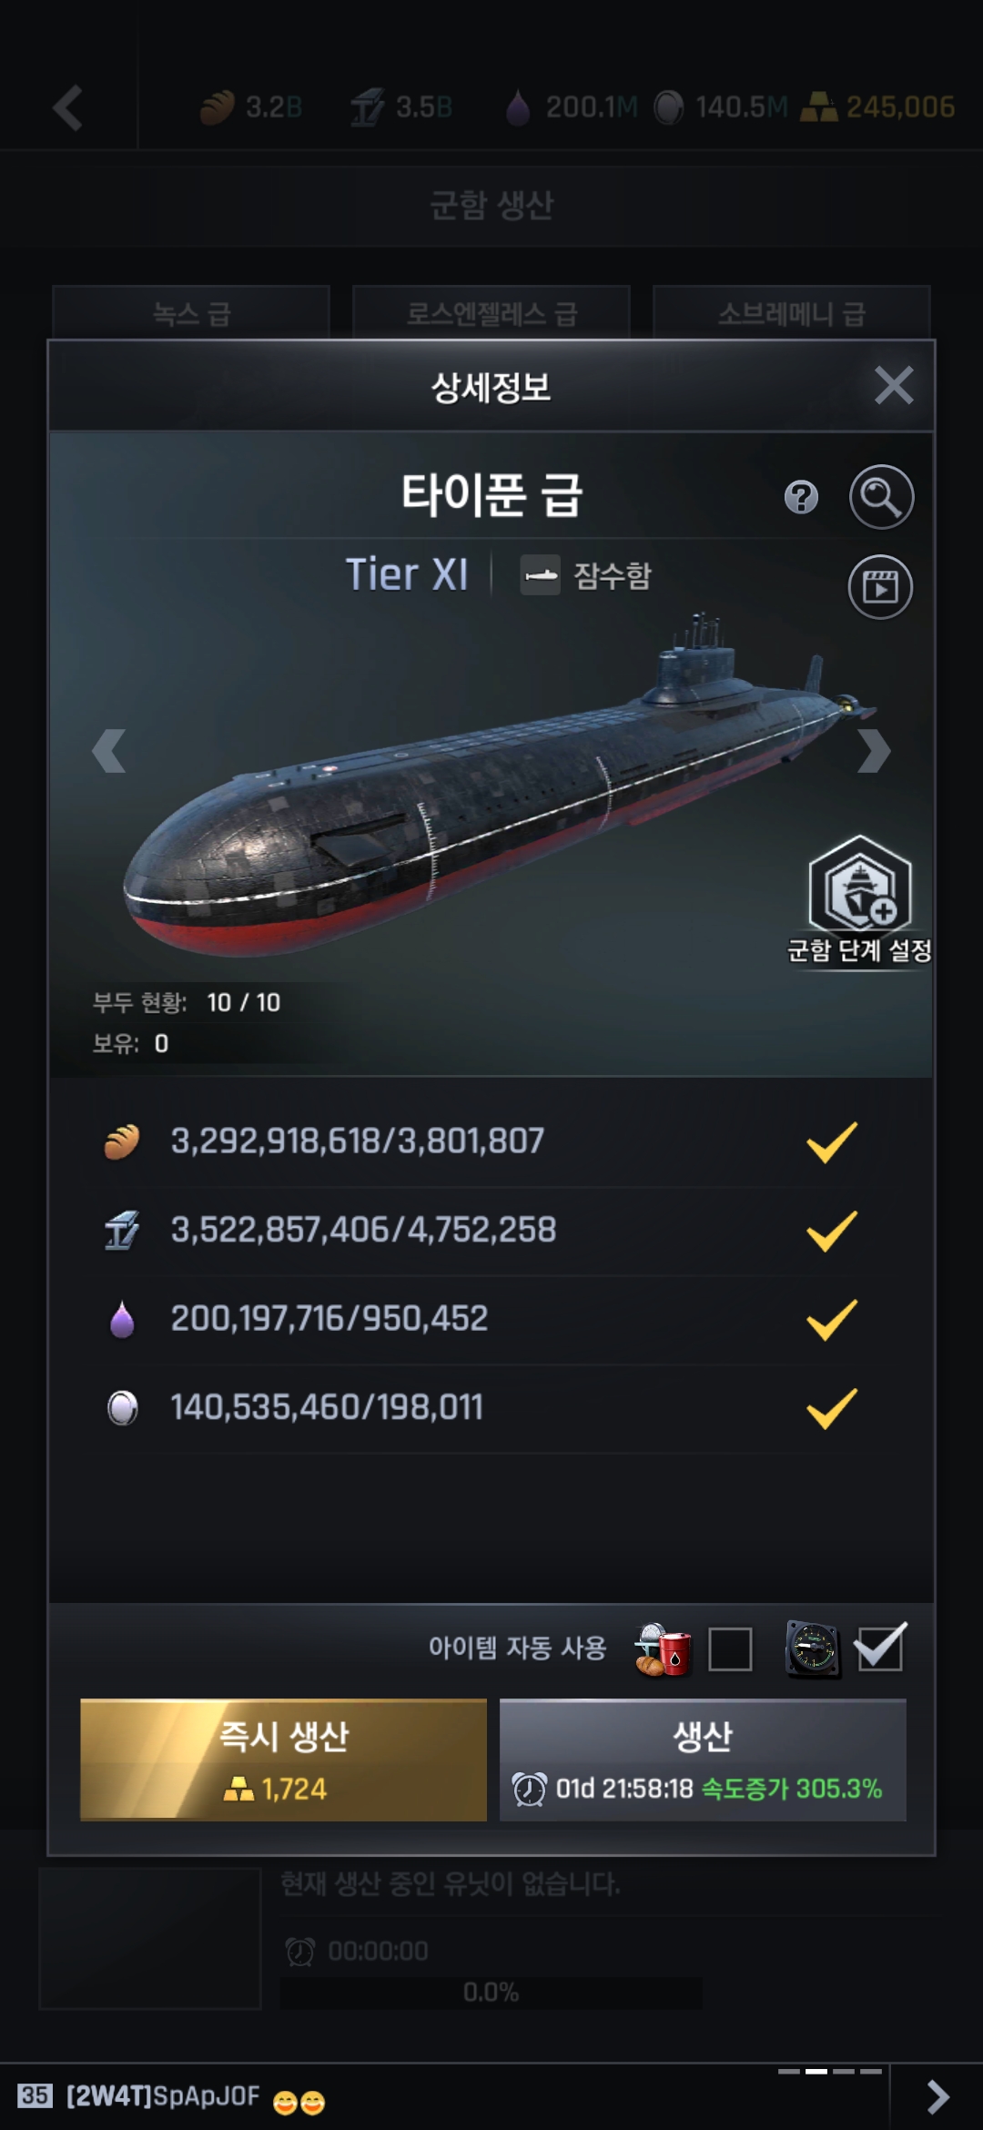Image resolution: width=983 pixels, height=2130 pixels.
Task: Play the Typhoon class video clip icon
Action: (880, 587)
